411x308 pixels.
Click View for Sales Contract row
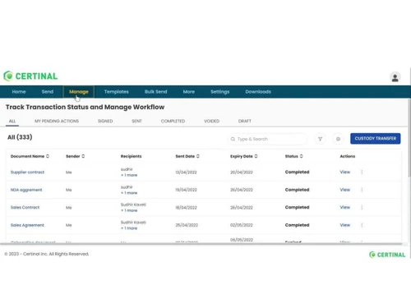click(345, 208)
